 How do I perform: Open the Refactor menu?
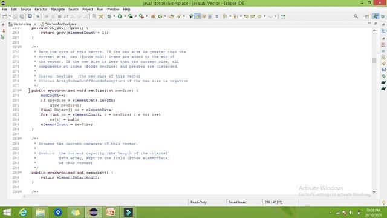pyautogui.click(x=41, y=10)
